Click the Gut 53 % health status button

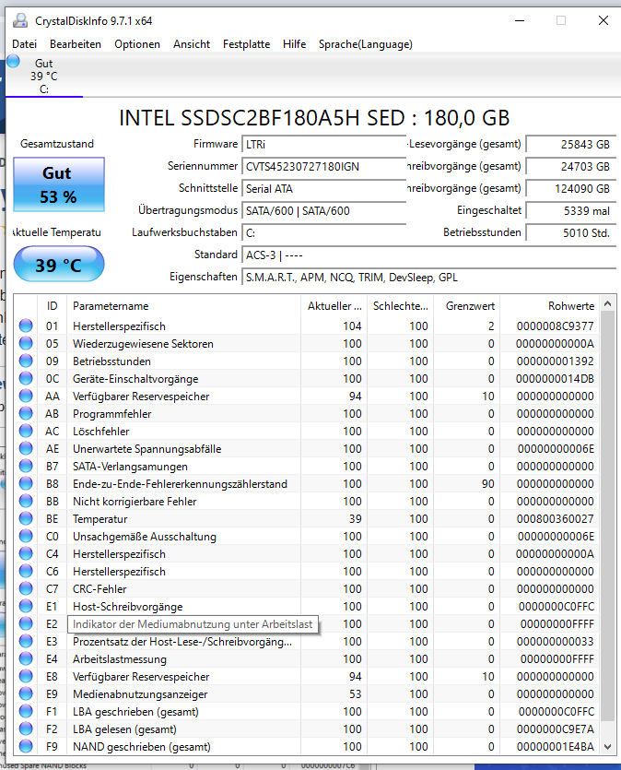point(59,184)
